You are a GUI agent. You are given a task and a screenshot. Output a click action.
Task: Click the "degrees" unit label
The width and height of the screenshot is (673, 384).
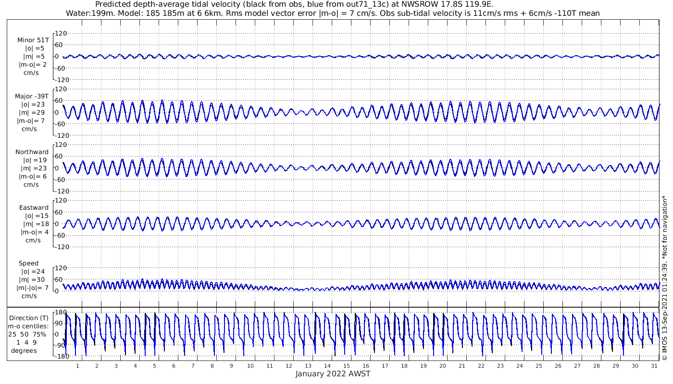[x=24, y=350]
